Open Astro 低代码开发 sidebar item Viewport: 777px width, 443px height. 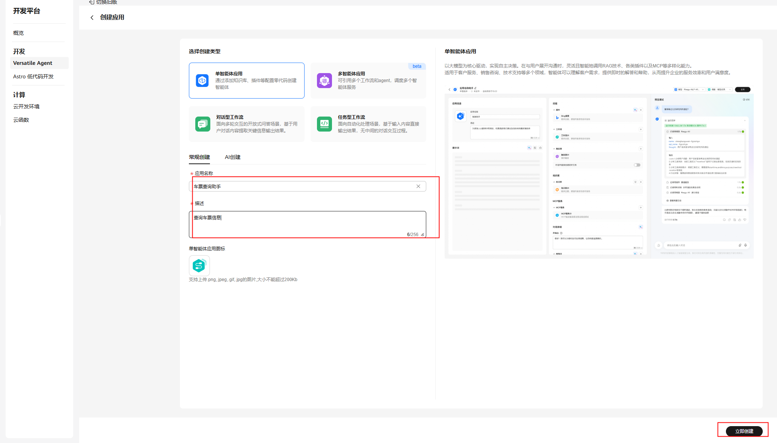[x=33, y=76]
